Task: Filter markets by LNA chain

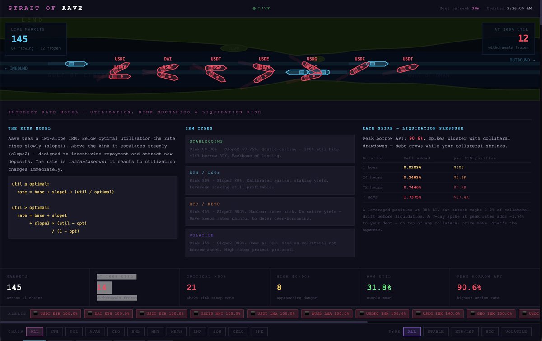Action: [197, 332]
